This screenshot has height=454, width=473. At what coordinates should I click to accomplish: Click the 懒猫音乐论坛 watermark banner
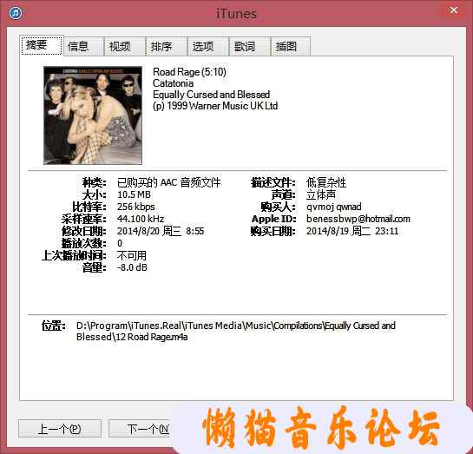[320, 428]
